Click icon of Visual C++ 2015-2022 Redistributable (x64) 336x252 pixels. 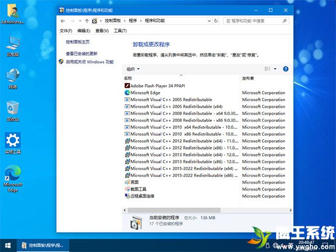(x=127, y=169)
